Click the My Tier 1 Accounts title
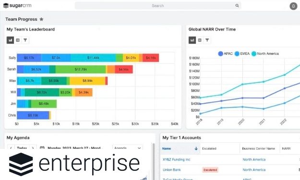 coord(181,138)
